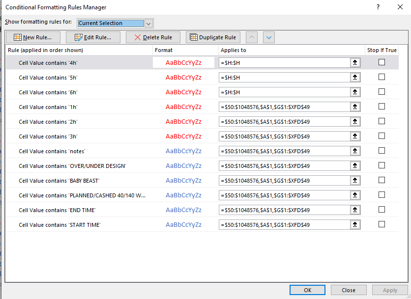411x299 pixels.
Task: Collapse range selector for the '6h' rule
Action: point(355,92)
